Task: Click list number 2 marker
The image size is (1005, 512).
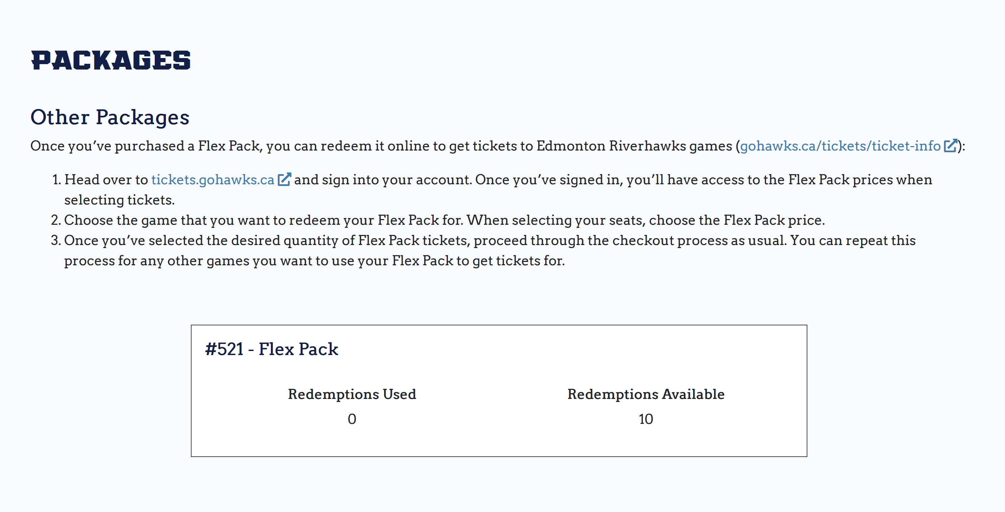Action: pyautogui.click(x=56, y=220)
